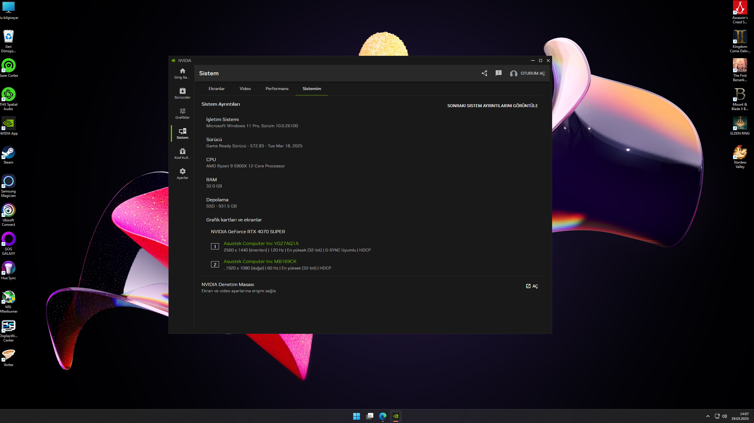Select the Sistemim tab
The image size is (754, 423).
click(312, 89)
